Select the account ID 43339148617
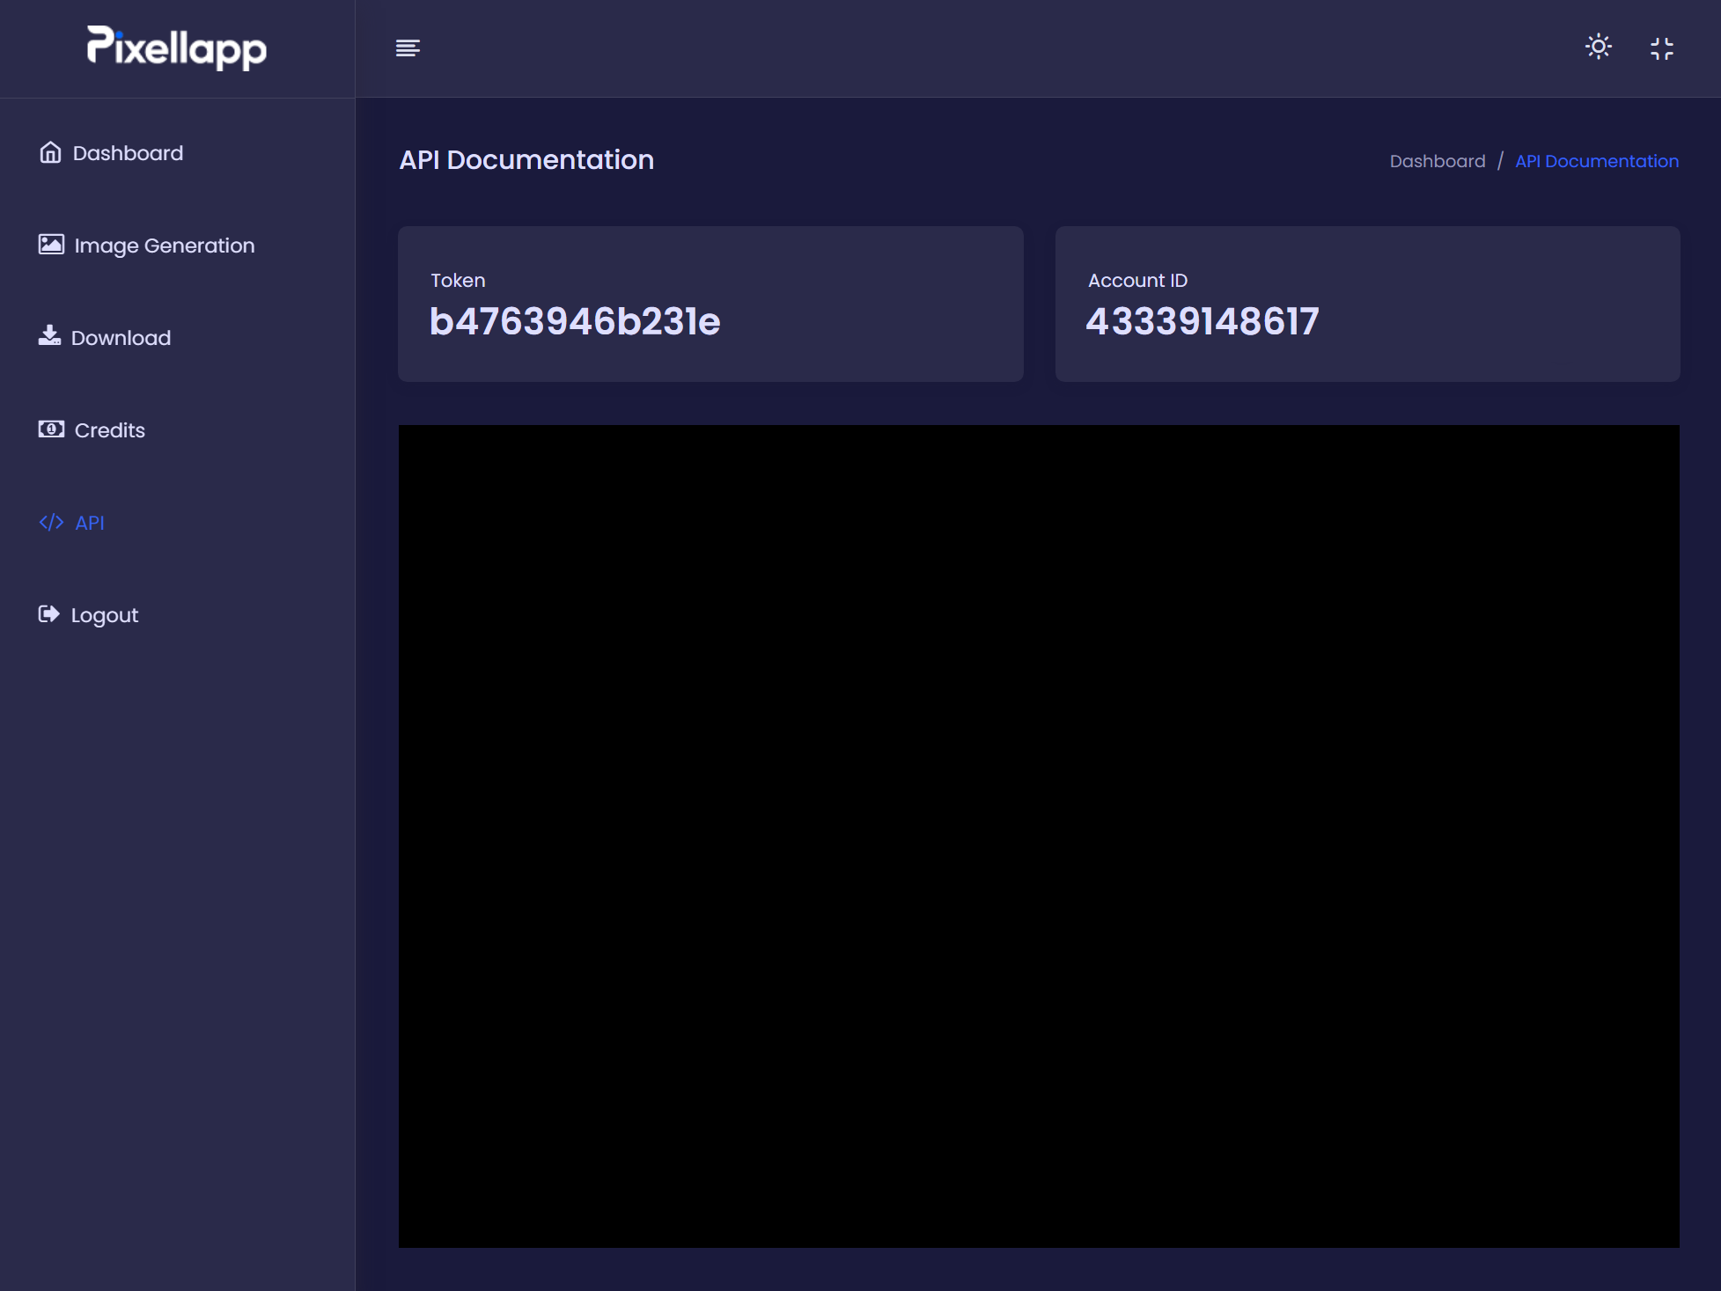Viewport: 1721px width, 1291px height. click(1202, 321)
